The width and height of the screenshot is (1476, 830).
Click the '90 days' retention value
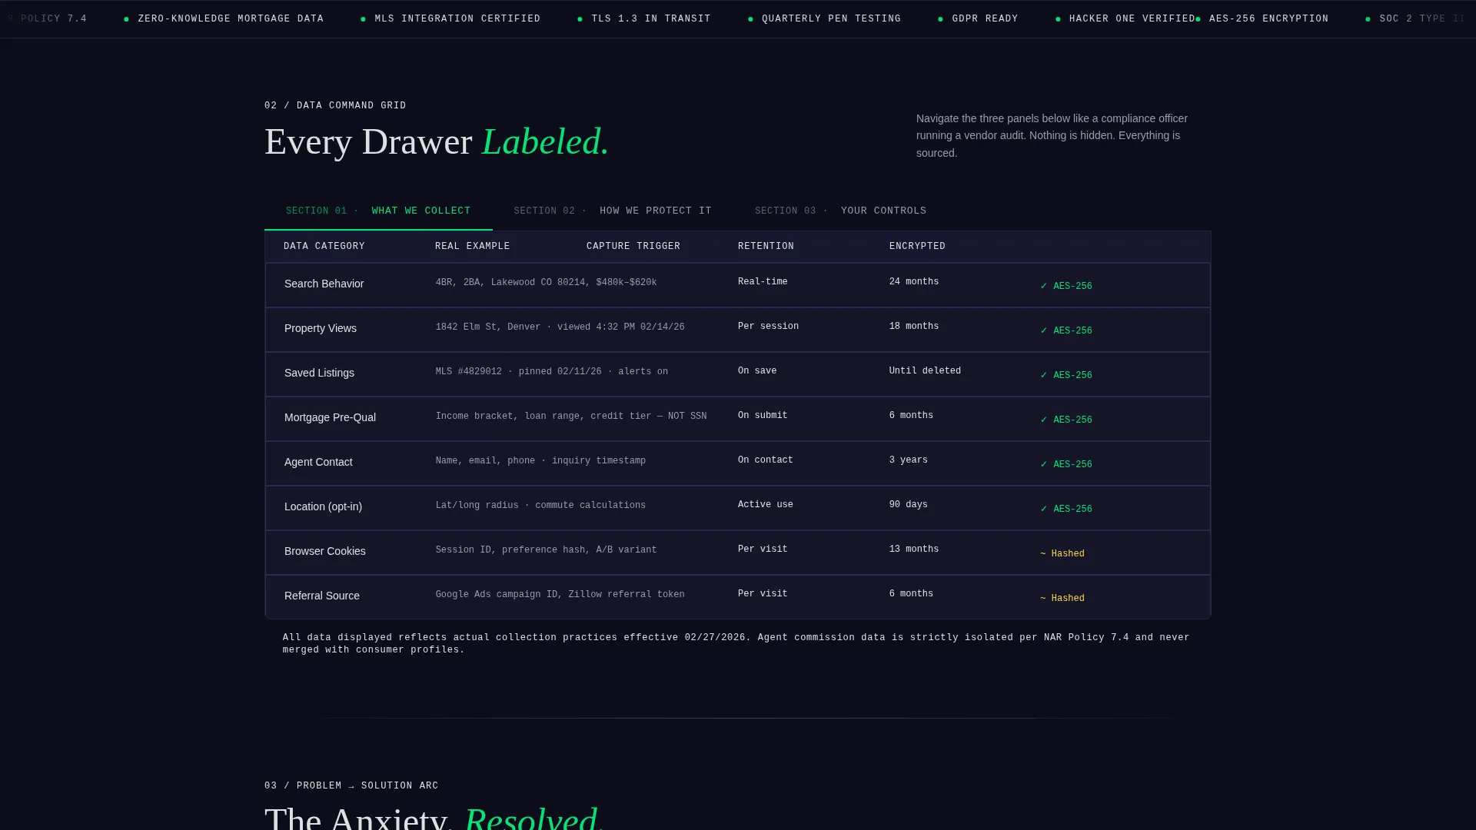pyautogui.click(x=909, y=505)
